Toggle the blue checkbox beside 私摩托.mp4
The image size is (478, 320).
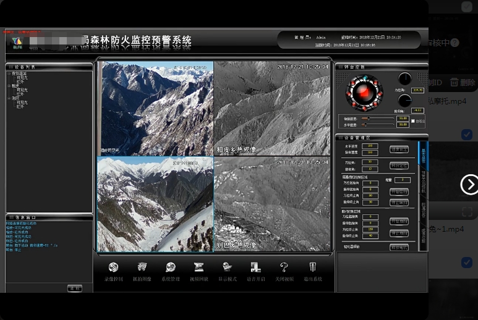pyautogui.click(x=467, y=134)
